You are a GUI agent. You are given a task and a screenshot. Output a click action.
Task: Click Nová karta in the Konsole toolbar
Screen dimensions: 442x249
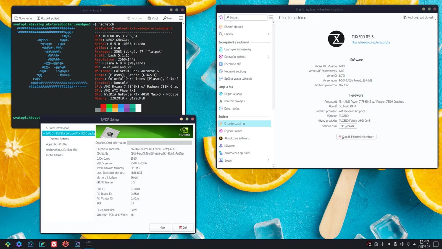pyautogui.click(x=23, y=18)
